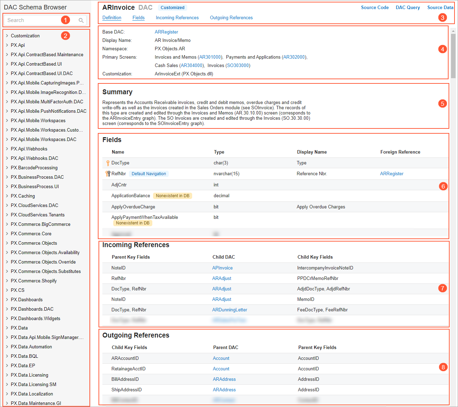
Task: Go to Outgoing References tab
Action: click(x=231, y=18)
